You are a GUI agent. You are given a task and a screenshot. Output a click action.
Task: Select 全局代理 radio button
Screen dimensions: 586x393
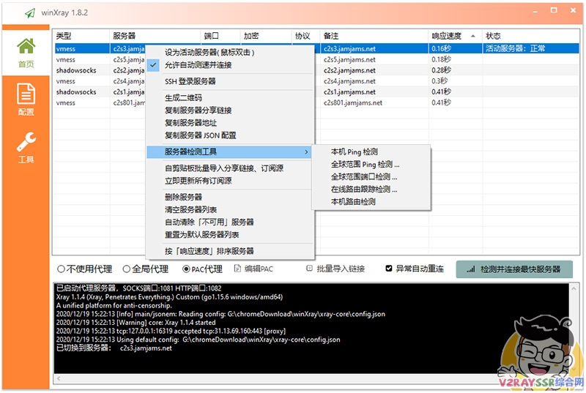coord(126,269)
